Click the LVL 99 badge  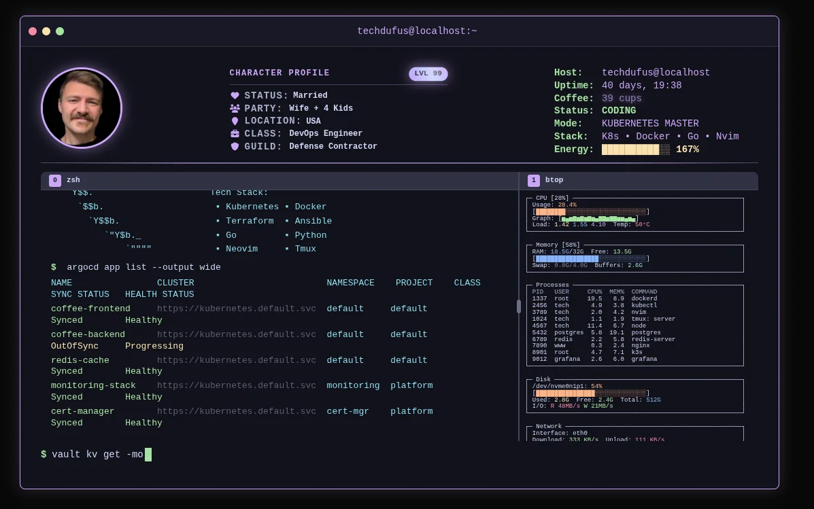pyautogui.click(x=428, y=73)
